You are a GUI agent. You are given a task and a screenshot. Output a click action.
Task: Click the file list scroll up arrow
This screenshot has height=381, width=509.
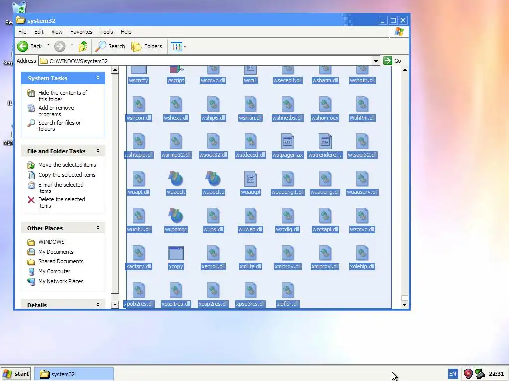(405, 70)
